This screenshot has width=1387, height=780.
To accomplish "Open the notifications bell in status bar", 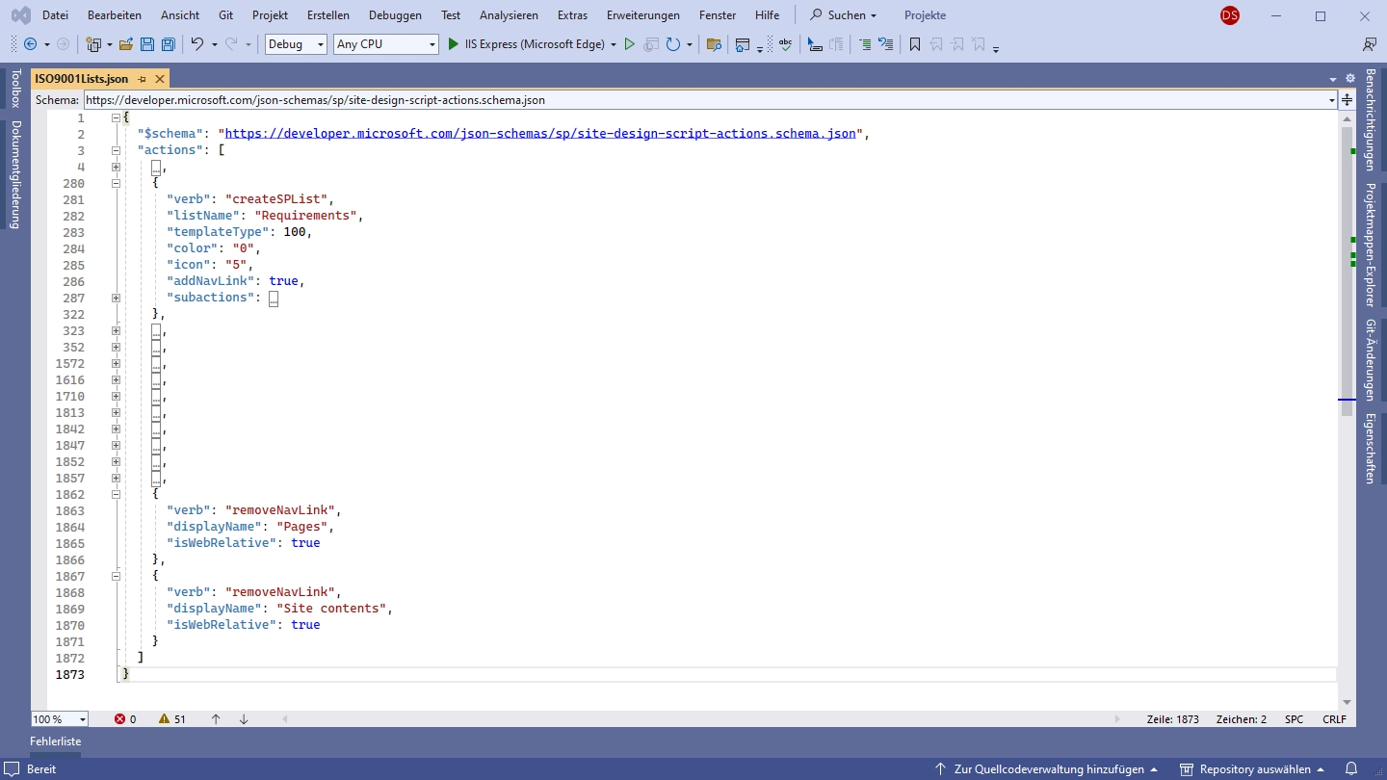I will click(1351, 769).
